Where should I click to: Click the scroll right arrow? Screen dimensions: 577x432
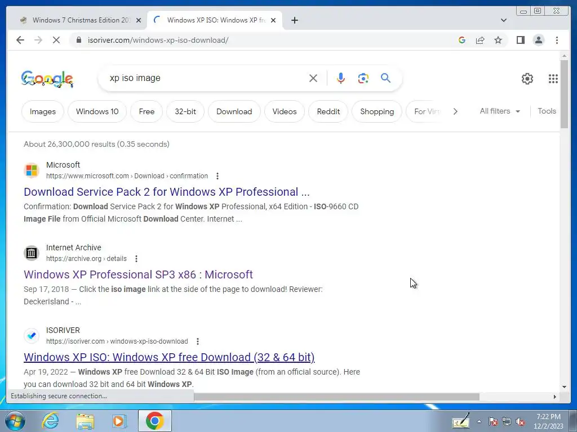pyautogui.click(x=555, y=397)
